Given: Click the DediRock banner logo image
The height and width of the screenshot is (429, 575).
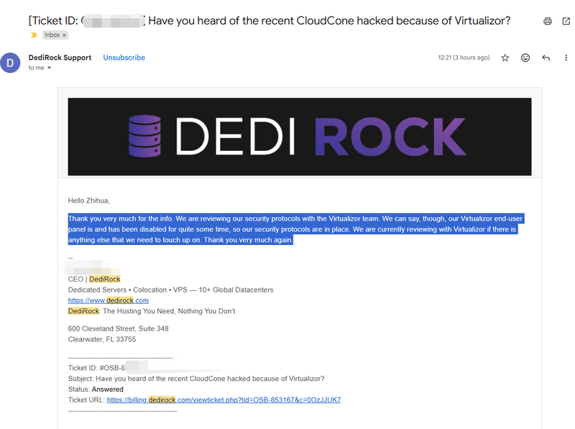Looking at the screenshot, I should click(299, 137).
